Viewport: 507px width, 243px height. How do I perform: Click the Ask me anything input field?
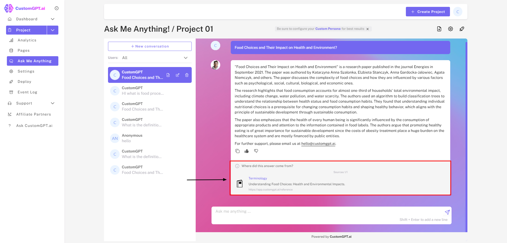(327, 212)
